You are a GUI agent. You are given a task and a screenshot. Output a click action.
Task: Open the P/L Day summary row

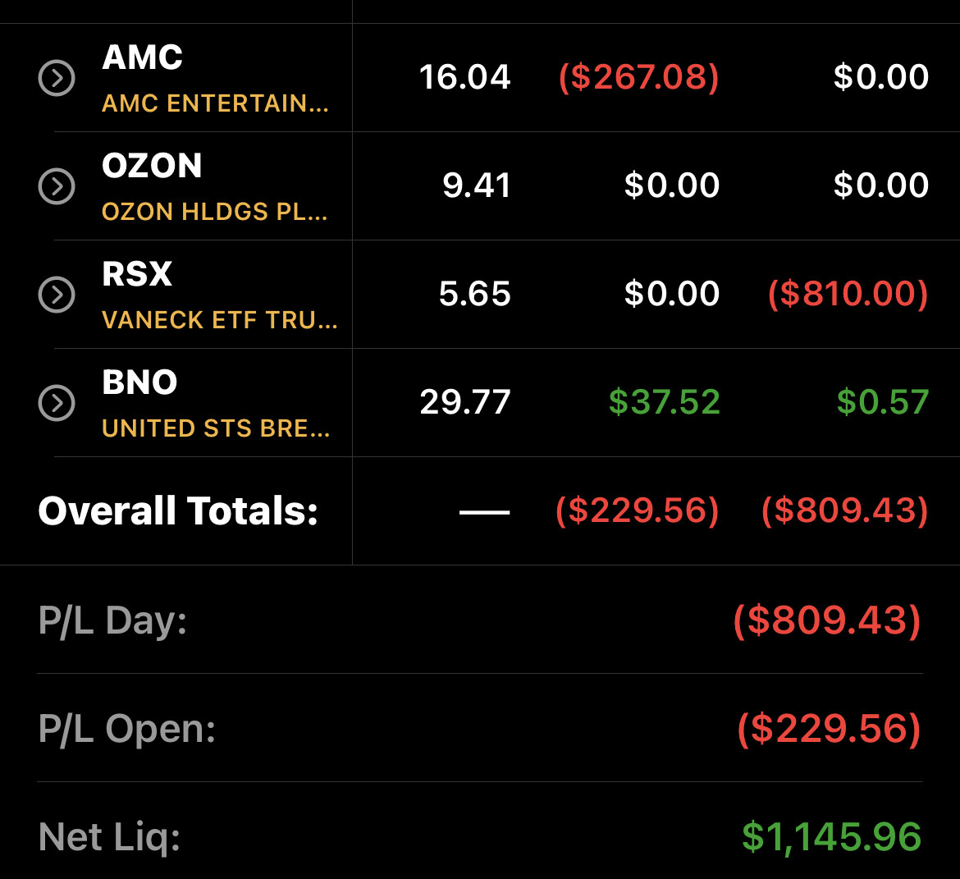480,620
